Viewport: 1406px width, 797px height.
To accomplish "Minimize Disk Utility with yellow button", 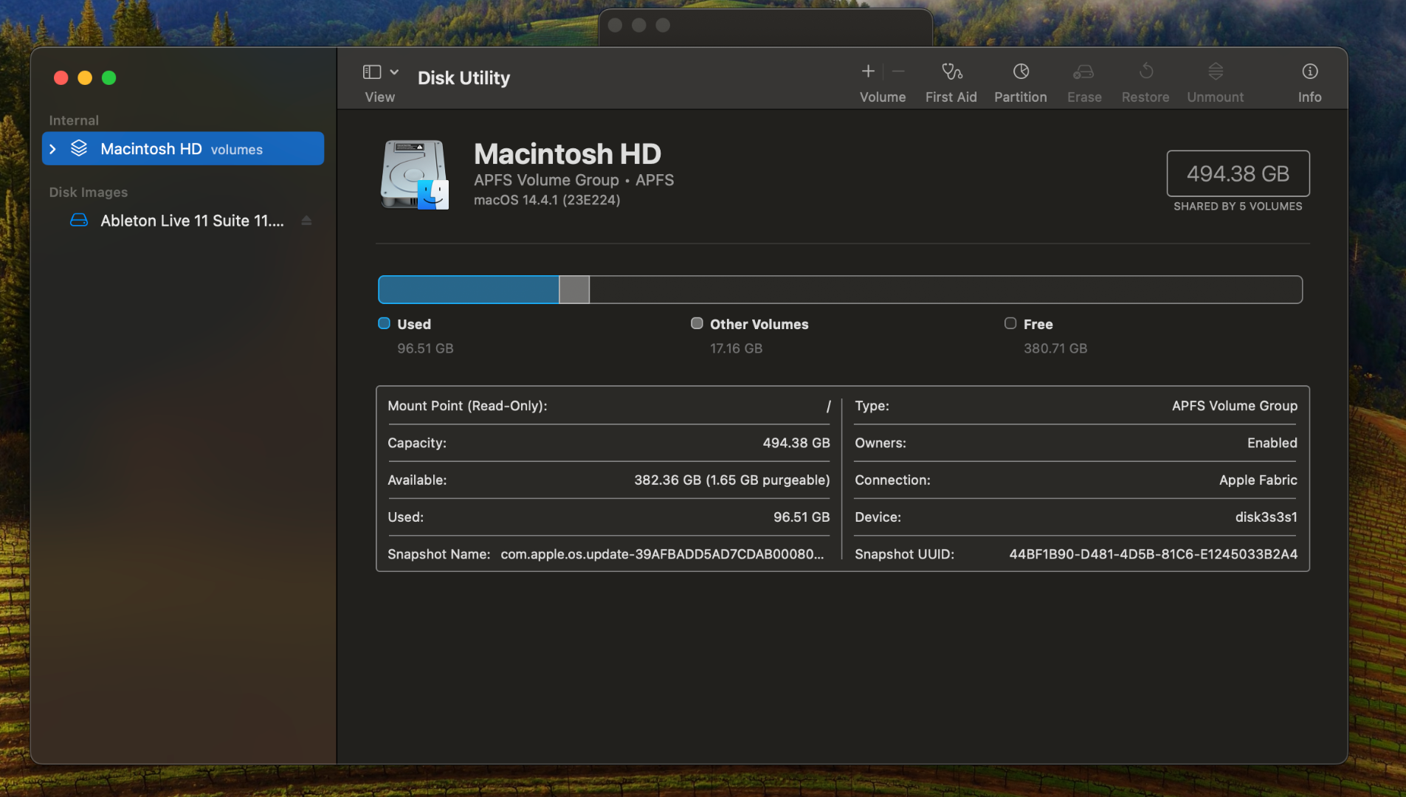I will [85, 77].
